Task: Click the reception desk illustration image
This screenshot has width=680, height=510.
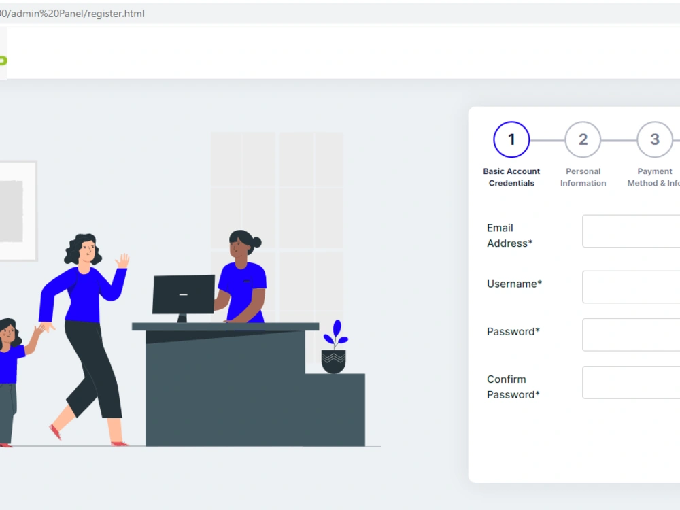Action: 190,290
